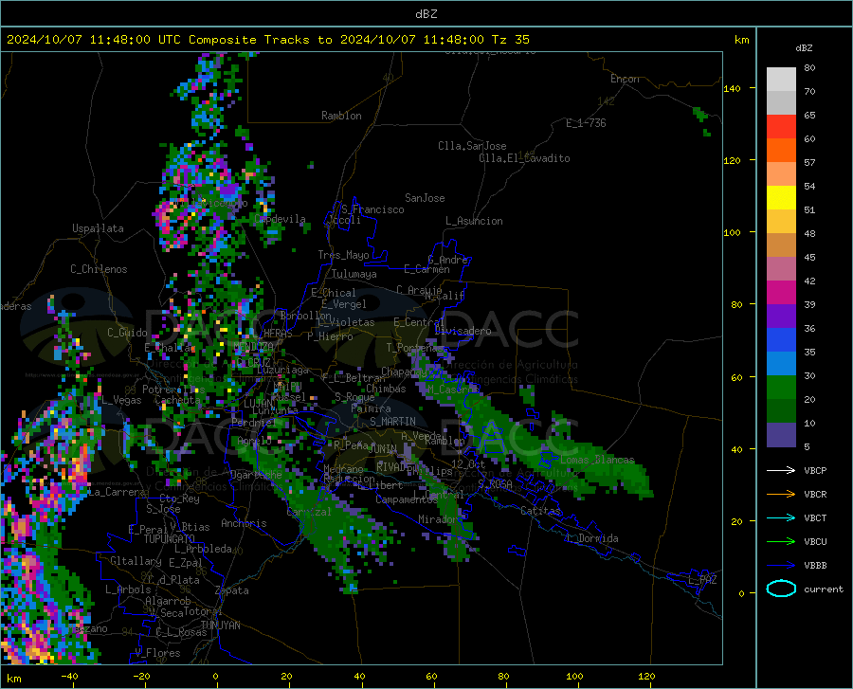Select the dark blue swatch between 36 and 35
This screenshot has height=689, width=853.
(x=781, y=340)
